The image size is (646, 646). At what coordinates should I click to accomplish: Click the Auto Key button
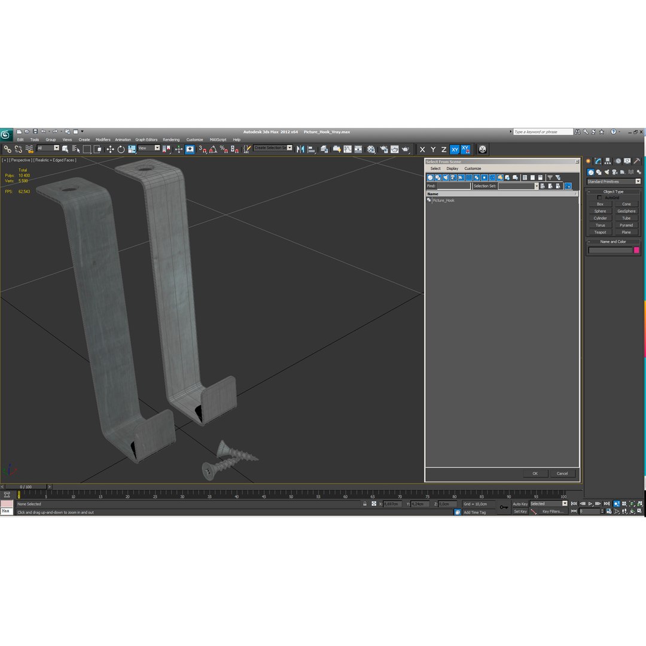[x=520, y=504]
